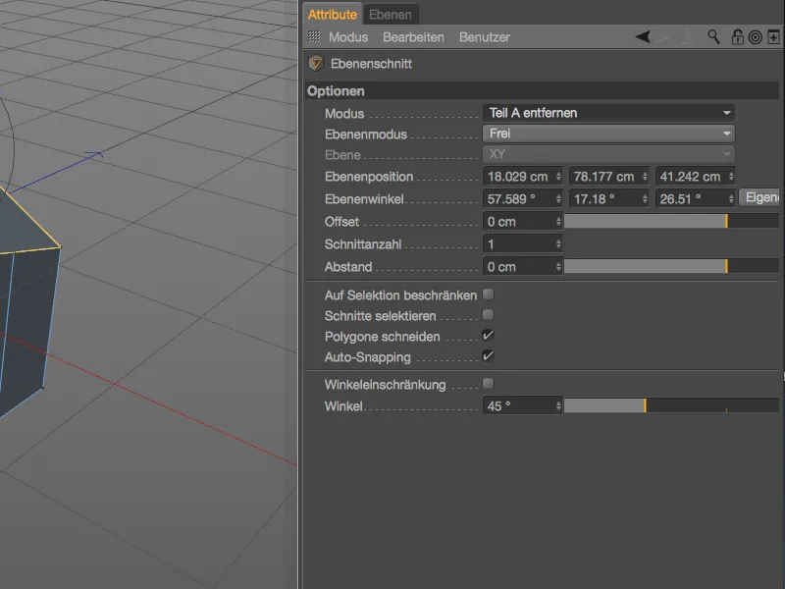Viewport: 785px width, 589px height.
Task: Click the Ebenenschnitt tool icon
Action: [x=316, y=64]
